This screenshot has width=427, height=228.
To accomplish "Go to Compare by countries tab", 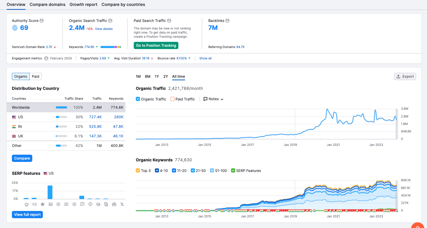I will point(123,5).
